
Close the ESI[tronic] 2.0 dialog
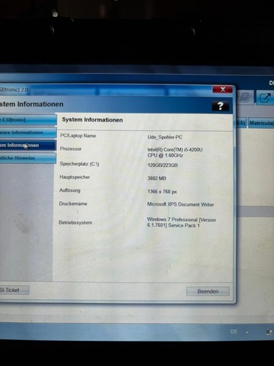click(222, 89)
